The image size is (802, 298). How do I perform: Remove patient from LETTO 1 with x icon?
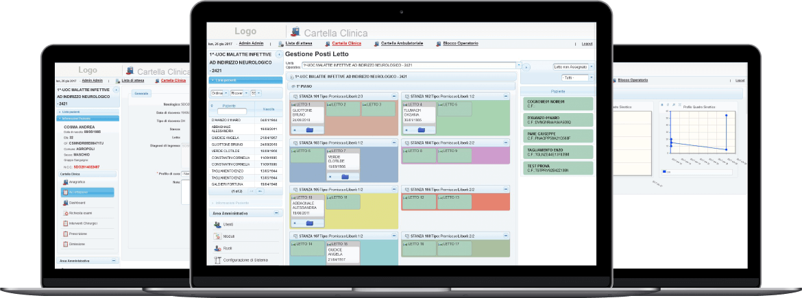[295, 130]
